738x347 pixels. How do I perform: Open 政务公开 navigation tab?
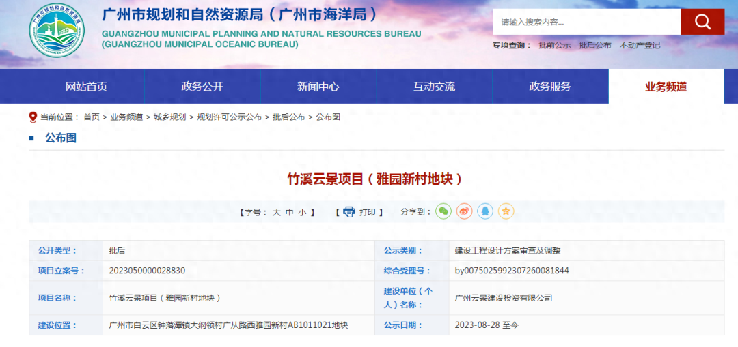(x=202, y=87)
